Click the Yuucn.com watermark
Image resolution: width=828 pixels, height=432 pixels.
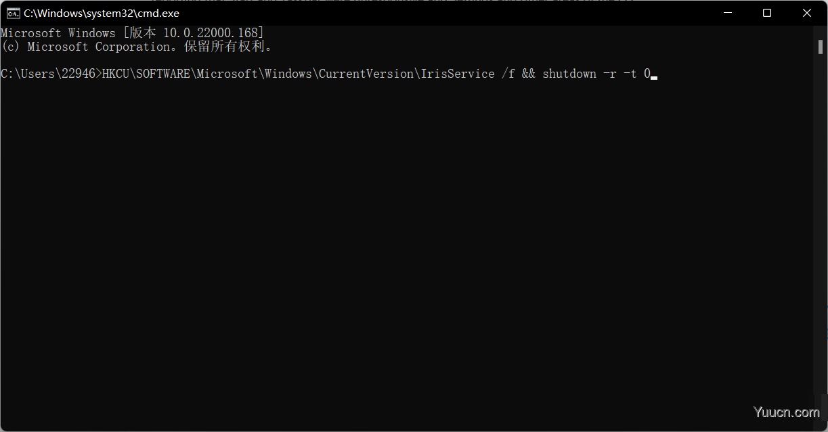click(x=787, y=412)
